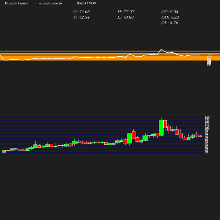Image resolution: width=220 pixels, height=220 pixels.
Task: Select the low value 'L: 70.00'
Action: [125, 18]
